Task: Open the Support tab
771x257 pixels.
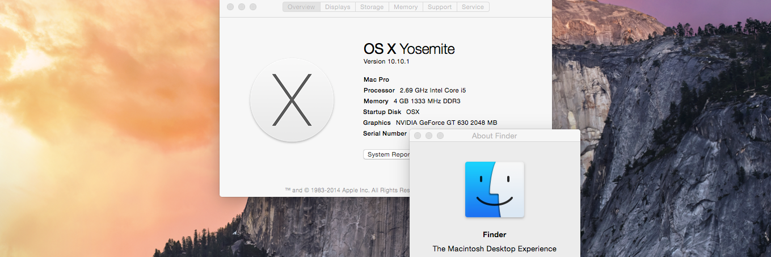Action: tap(440, 7)
